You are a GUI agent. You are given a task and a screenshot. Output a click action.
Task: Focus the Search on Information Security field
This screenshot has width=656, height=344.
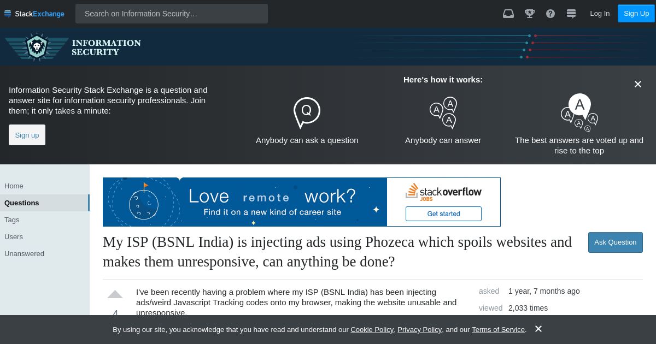(x=172, y=14)
